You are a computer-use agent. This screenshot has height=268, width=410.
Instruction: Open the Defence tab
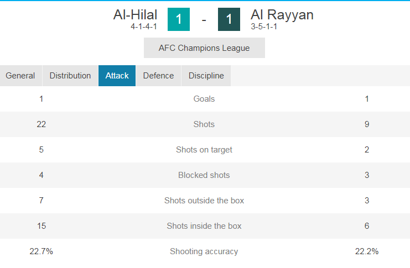(158, 76)
